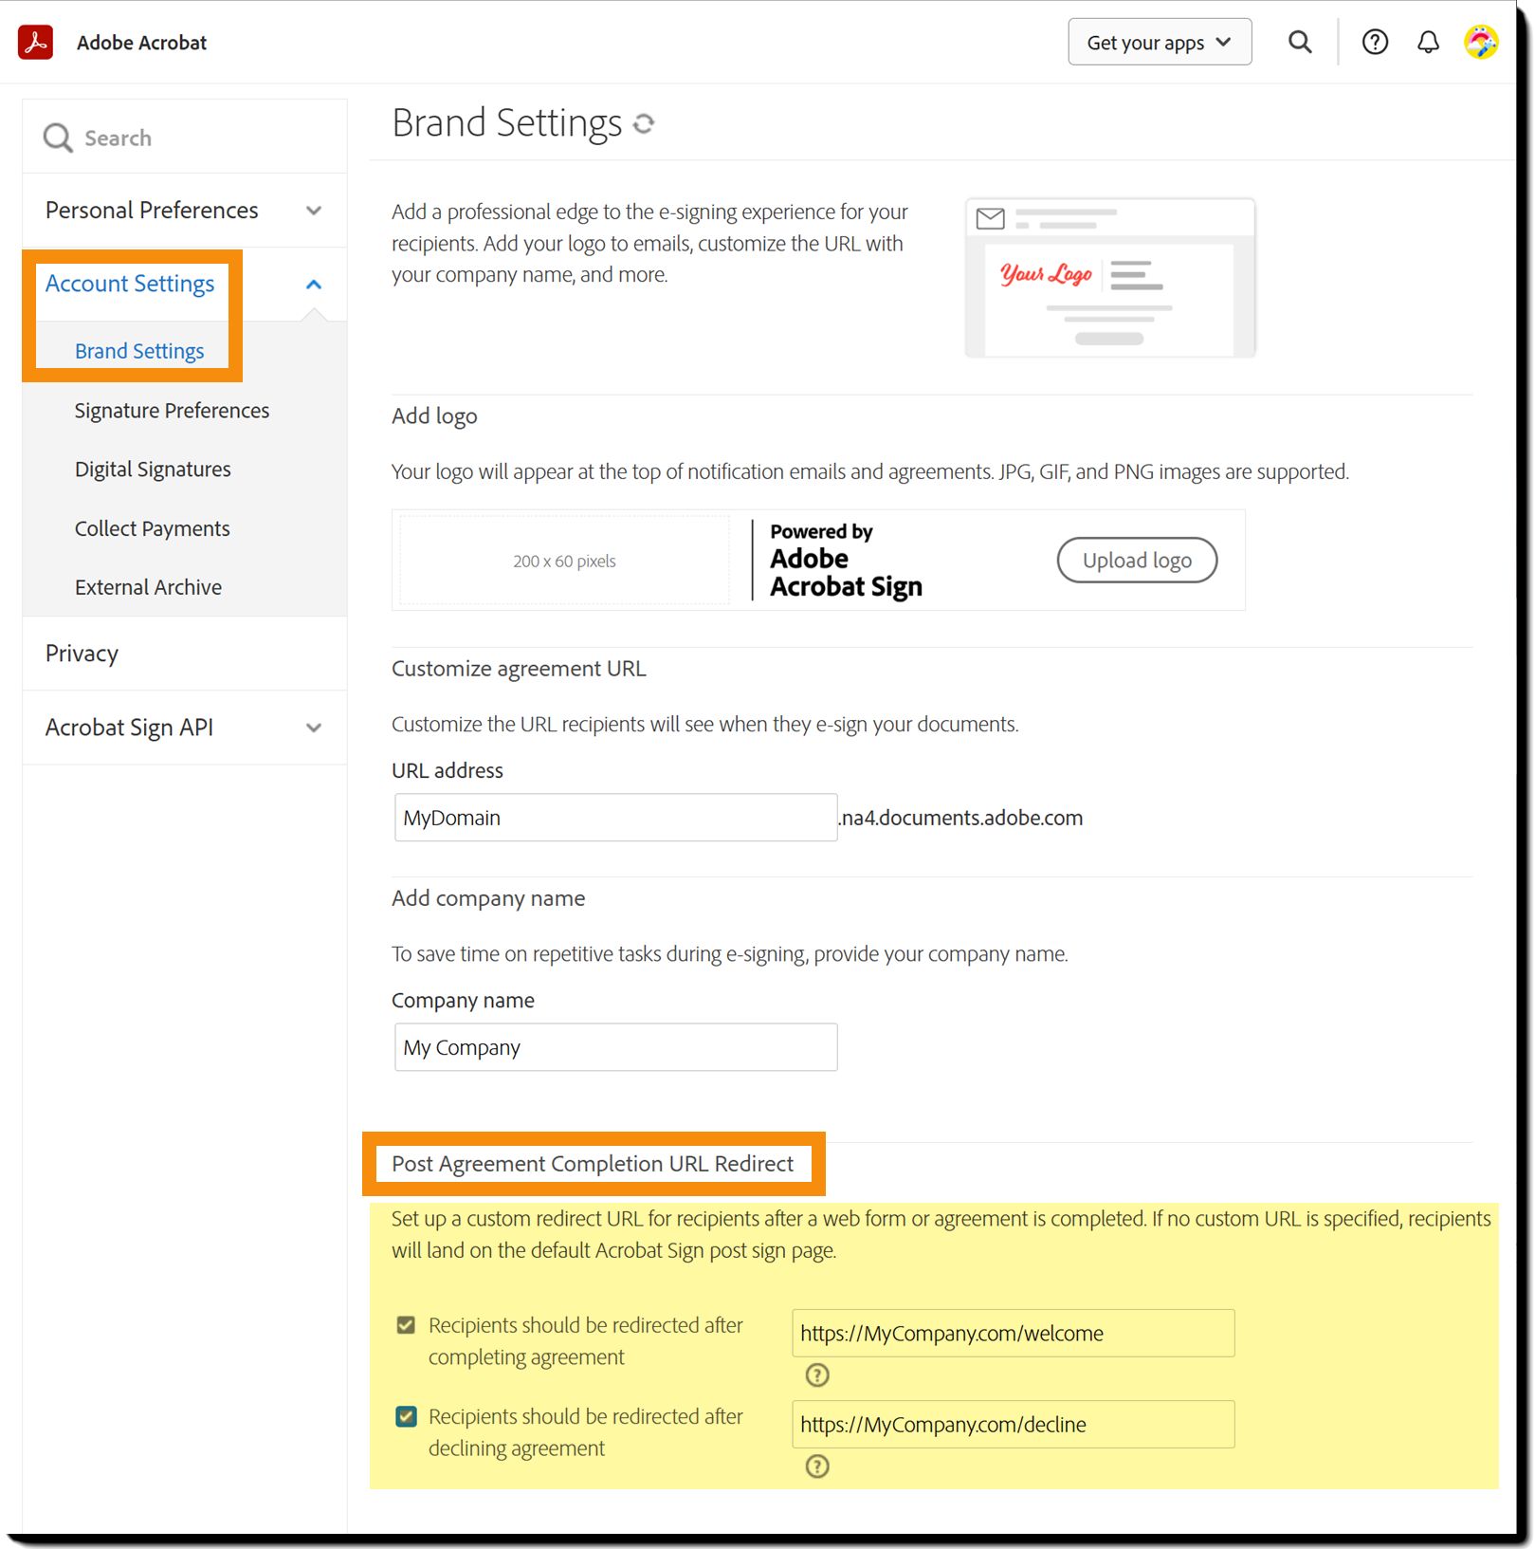The height and width of the screenshot is (1549, 1535).
Task: Open Digital Signatures settings
Action: click(x=153, y=470)
